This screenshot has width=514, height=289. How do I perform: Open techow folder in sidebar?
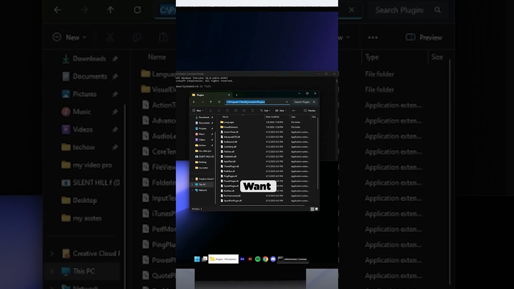pos(204,145)
